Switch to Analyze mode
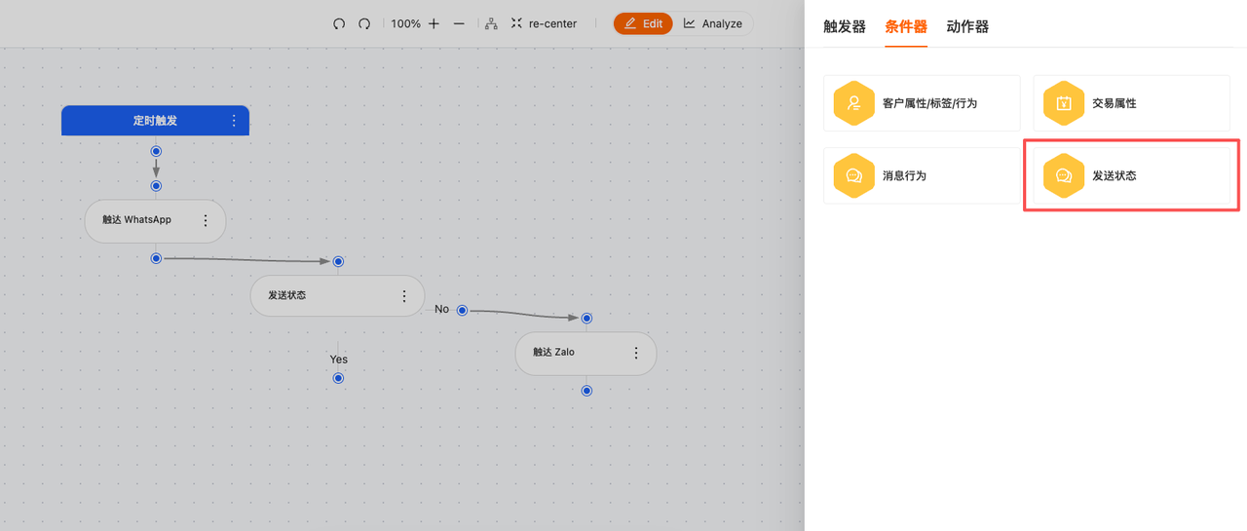Image resolution: width=1247 pixels, height=531 pixels. tap(712, 23)
